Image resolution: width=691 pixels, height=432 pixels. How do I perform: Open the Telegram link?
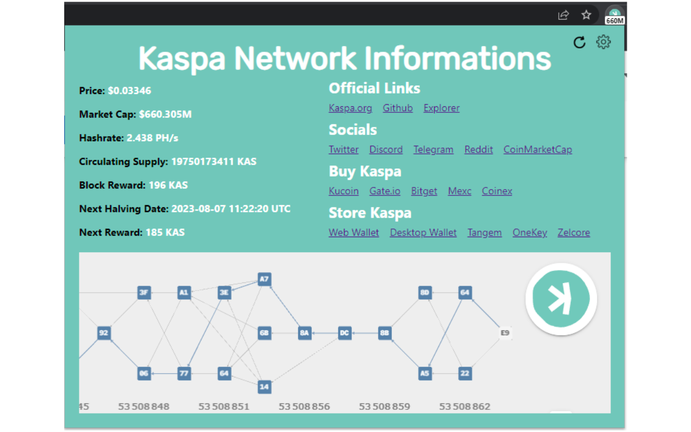click(433, 150)
